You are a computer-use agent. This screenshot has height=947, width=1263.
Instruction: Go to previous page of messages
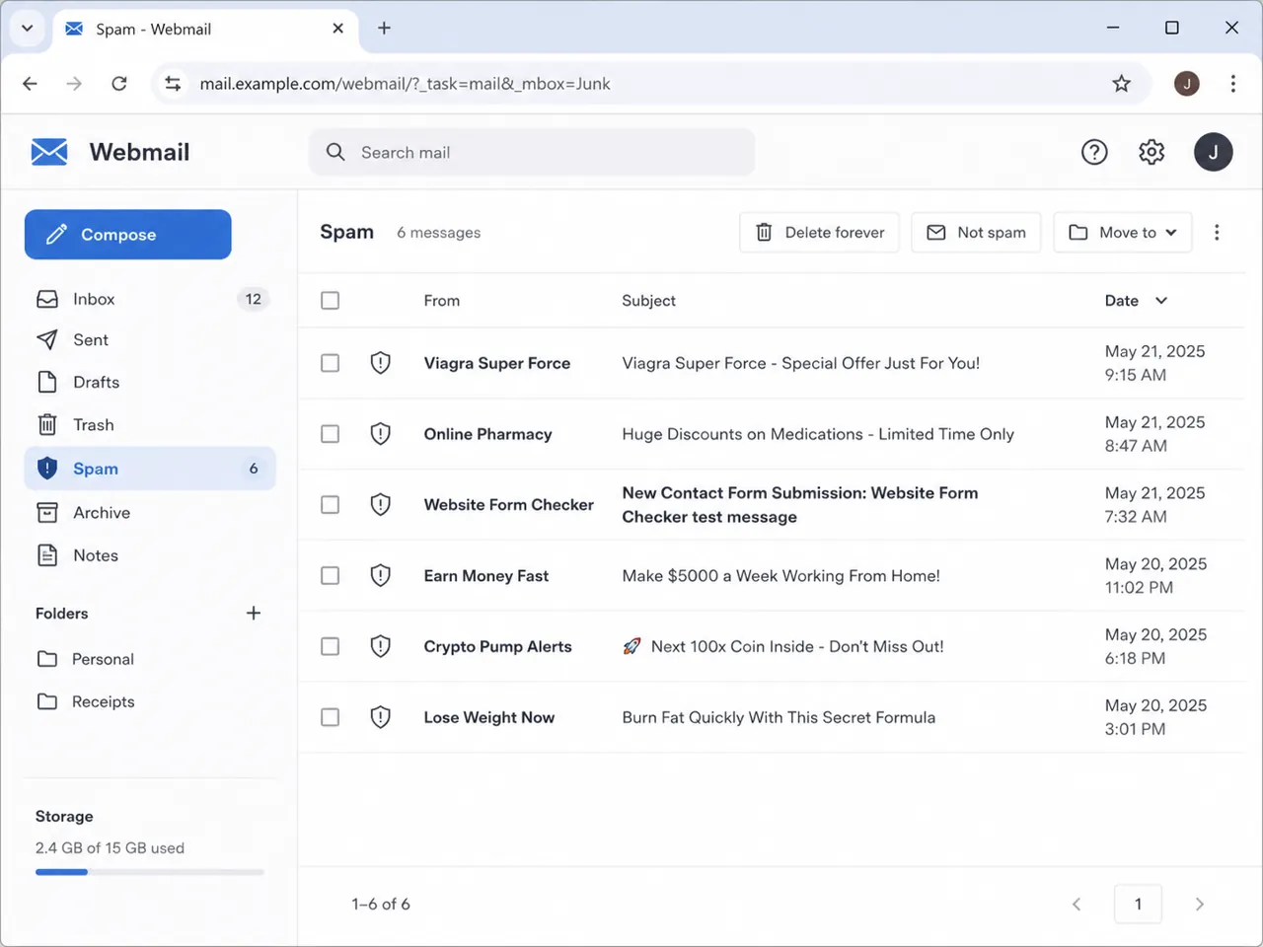point(1077,904)
